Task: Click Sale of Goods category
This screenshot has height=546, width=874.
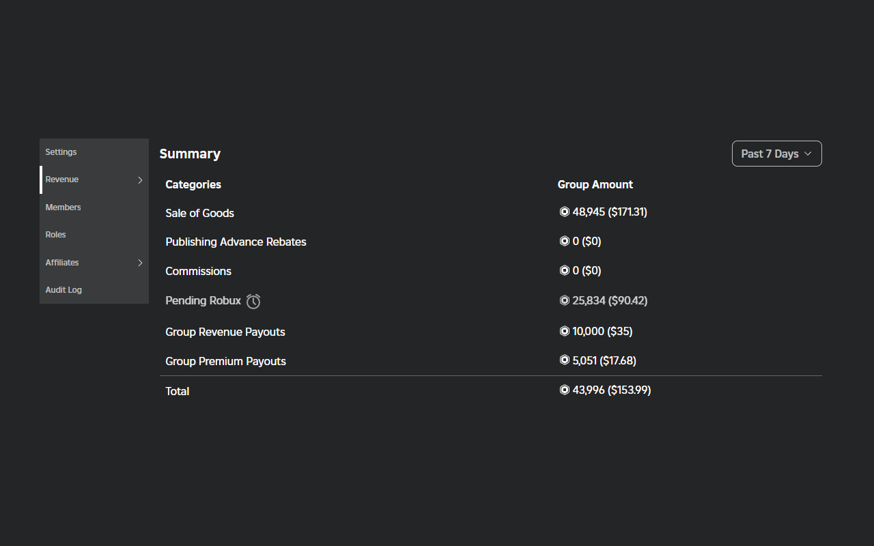Action: (200, 213)
